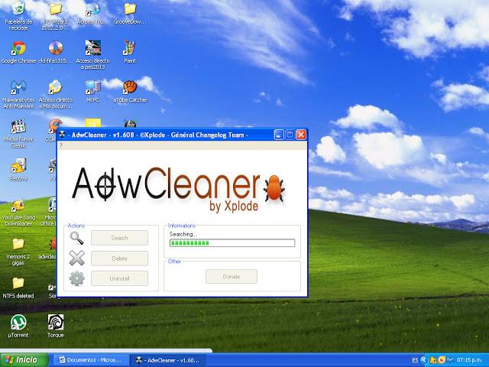The height and width of the screenshot is (367, 489).
Task: Click the magnifying glass Search icon
Action: (x=76, y=238)
